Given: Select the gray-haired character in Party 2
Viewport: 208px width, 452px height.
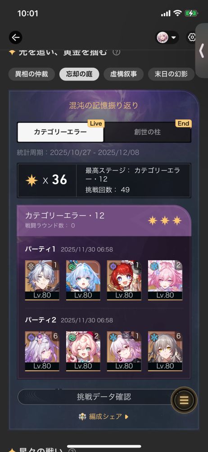Looking at the screenshot, I should (x=165, y=351).
